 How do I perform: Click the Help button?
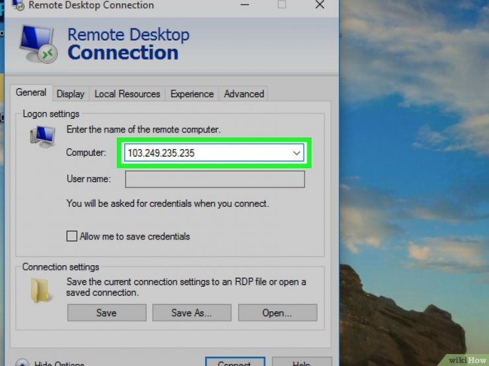[301, 363]
